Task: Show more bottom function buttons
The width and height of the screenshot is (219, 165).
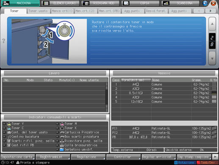Action: coord(215,157)
